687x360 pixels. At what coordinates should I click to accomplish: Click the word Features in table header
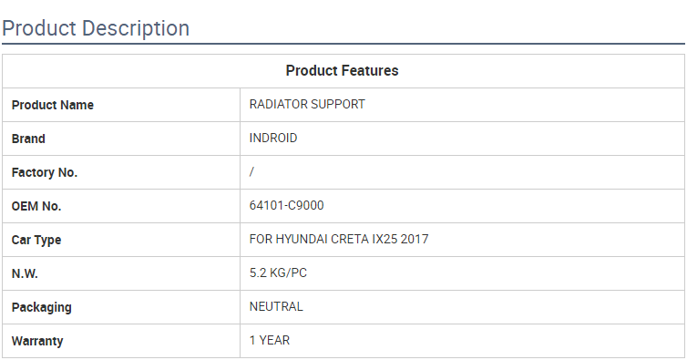(x=370, y=70)
